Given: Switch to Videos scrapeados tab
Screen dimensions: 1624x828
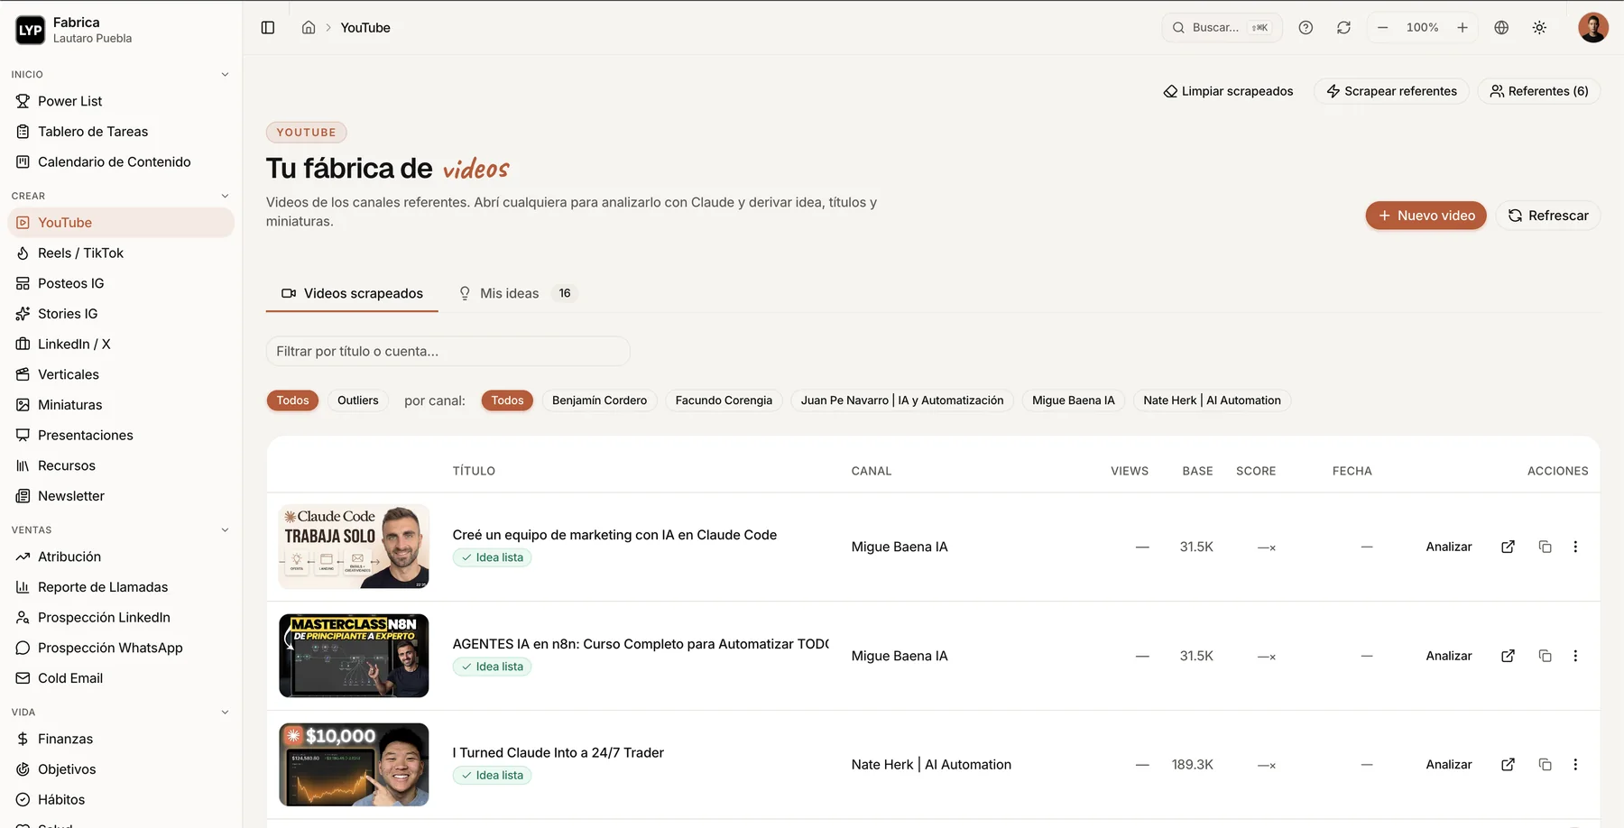Looking at the screenshot, I should 352,293.
